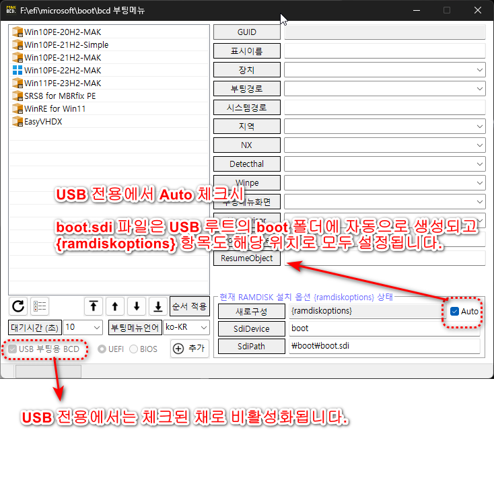Click the 표시이름 button

(247, 50)
